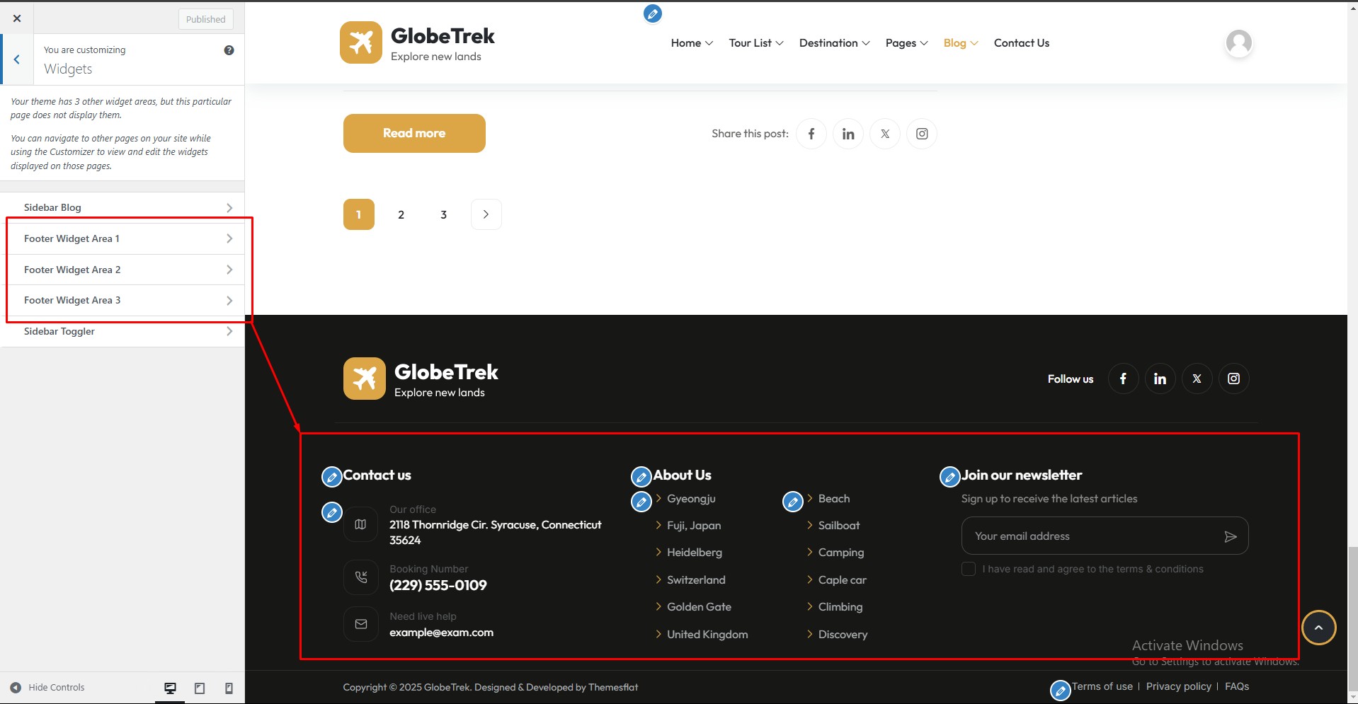
Task: Switch to mobile preview icon
Action: coord(229,688)
